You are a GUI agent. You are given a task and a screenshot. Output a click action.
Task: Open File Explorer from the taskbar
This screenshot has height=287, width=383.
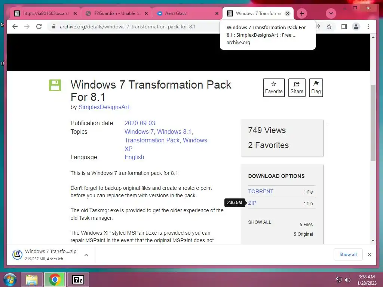coord(32,280)
